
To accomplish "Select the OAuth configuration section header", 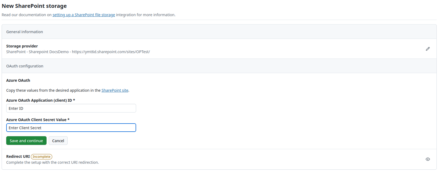I will pos(25,66).
